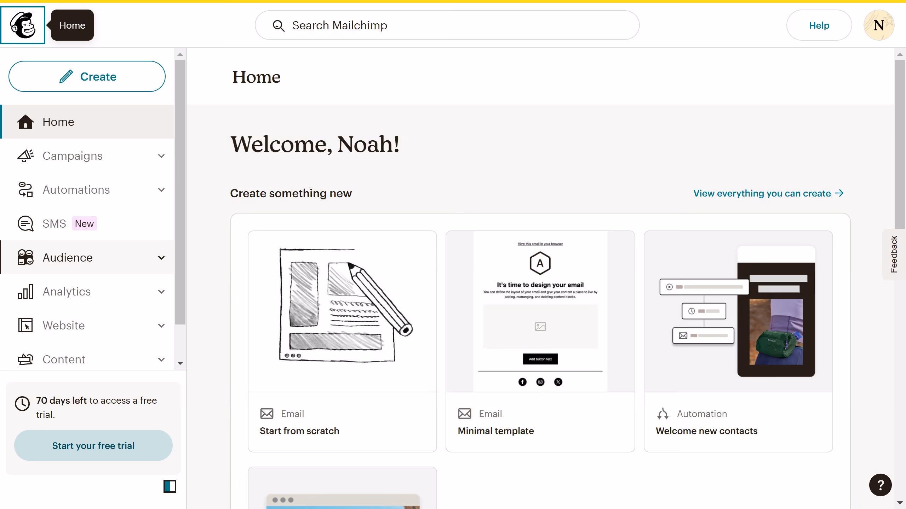Click the sidebar scrollbar thumb
The width and height of the screenshot is (906, 509).
180,192
